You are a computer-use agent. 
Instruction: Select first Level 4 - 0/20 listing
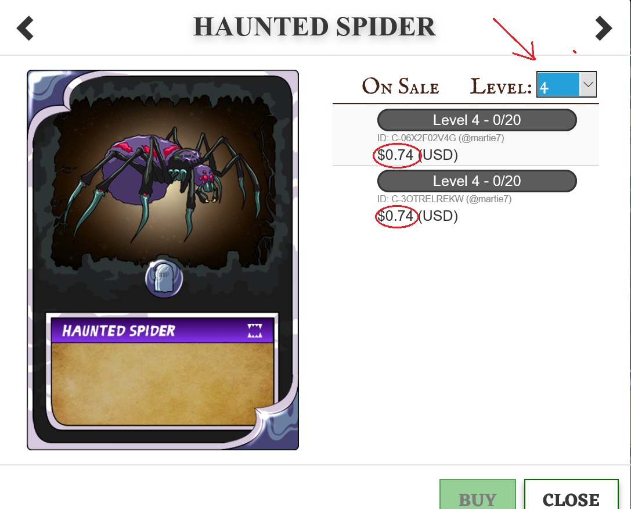[477, 120]
